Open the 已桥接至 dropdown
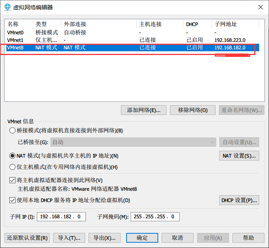Viewport: 269px width, 248px height. [133, 142]
